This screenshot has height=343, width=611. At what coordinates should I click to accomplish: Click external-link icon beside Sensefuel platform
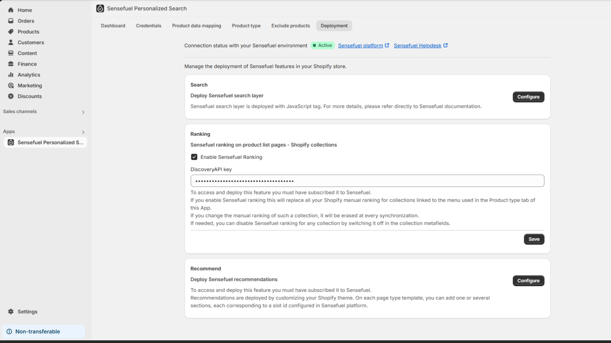pyautogui.click(x=387, y=45)
